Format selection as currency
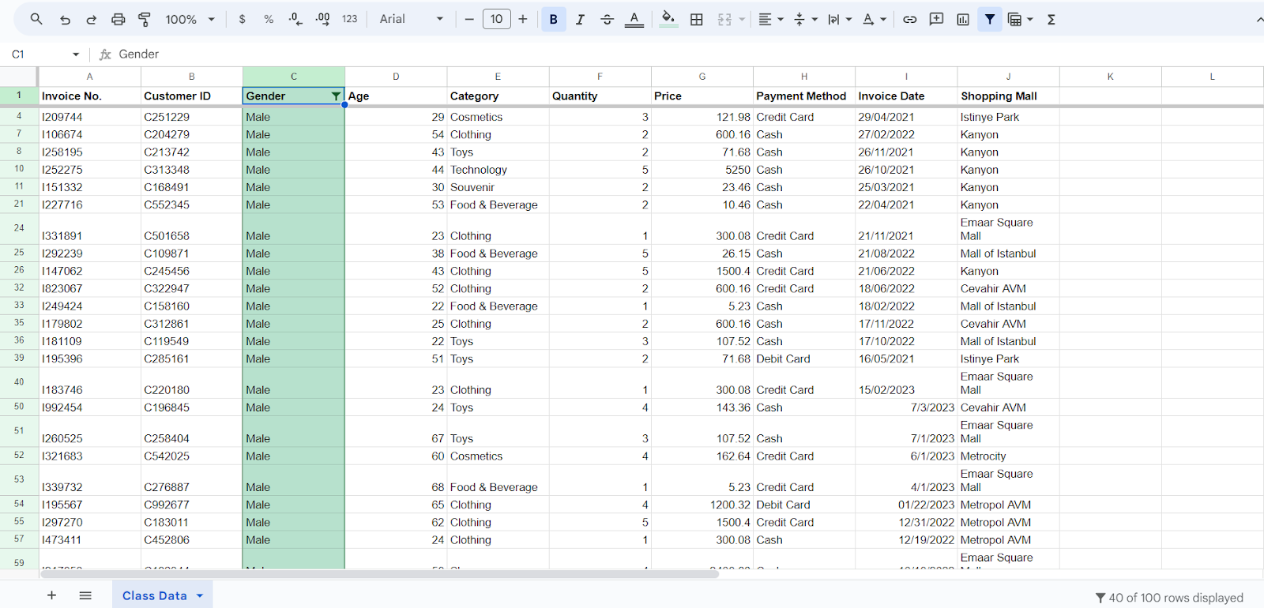This screenshot has height=608, width=1264. 242,19
